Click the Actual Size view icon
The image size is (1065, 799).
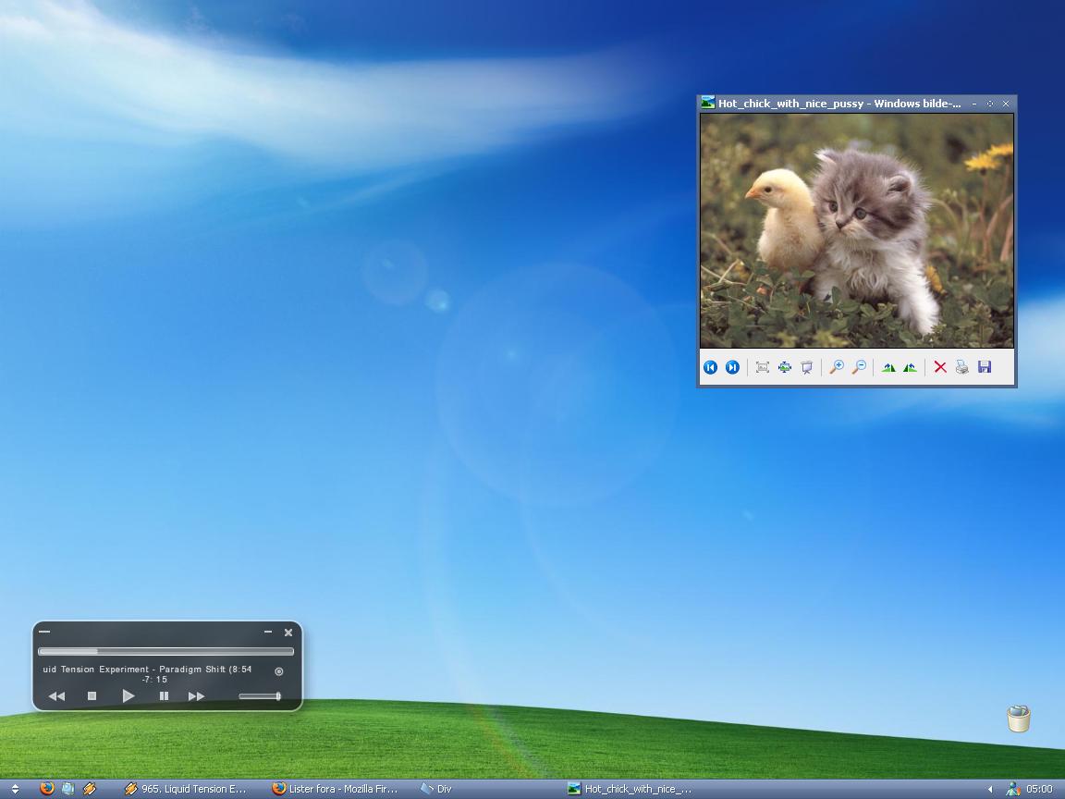click(x=785, y=367)
